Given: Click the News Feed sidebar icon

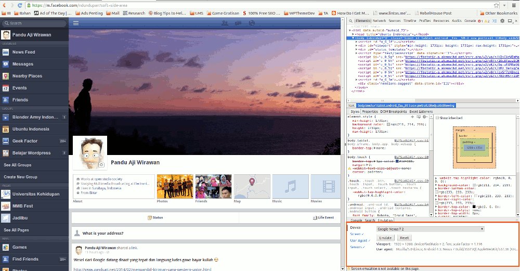Looking at the screenshot, I should pyautogui.click(x=6, y=52).
